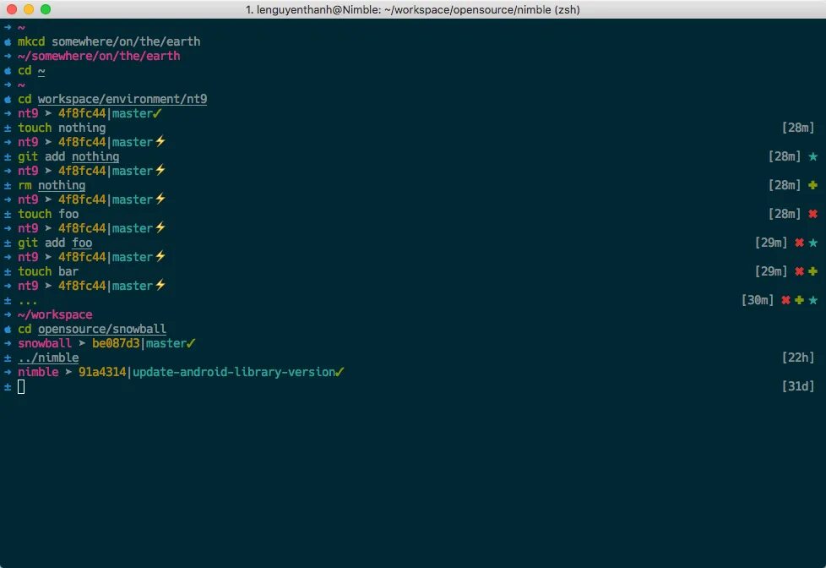Click the touch nothing command
826x568 pixels.
62,128
